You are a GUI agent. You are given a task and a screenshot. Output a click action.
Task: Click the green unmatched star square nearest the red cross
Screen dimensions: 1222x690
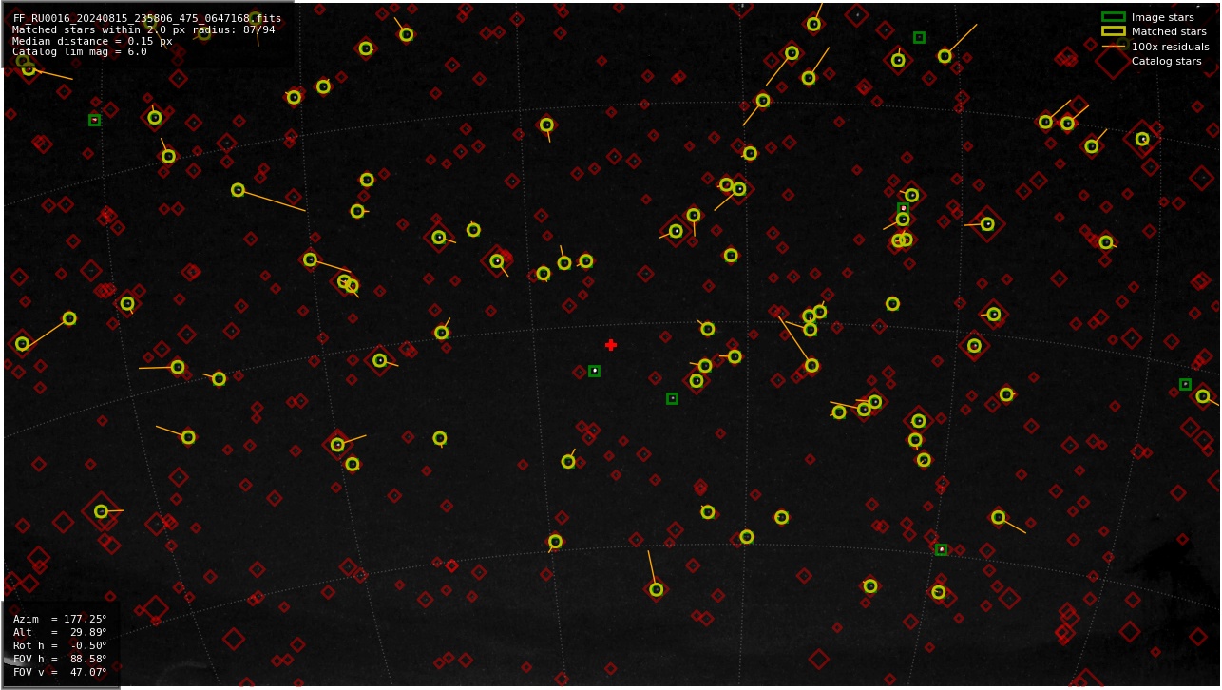(x=594, y=371)
